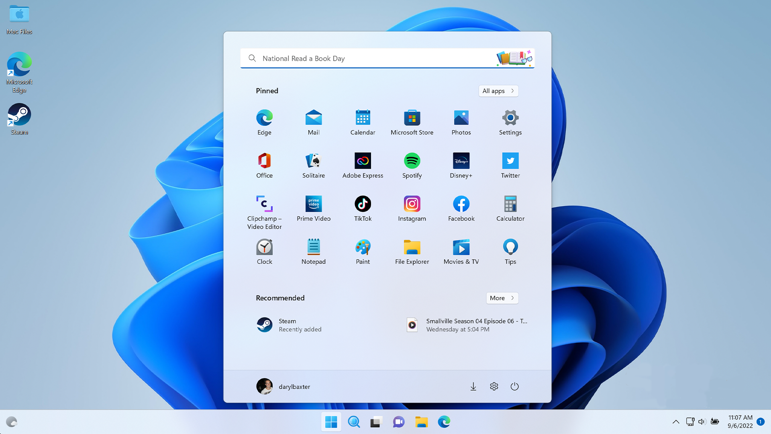Open Settings from pinned apps
This screenshot has width=771, height=434.
click(510, 121)
